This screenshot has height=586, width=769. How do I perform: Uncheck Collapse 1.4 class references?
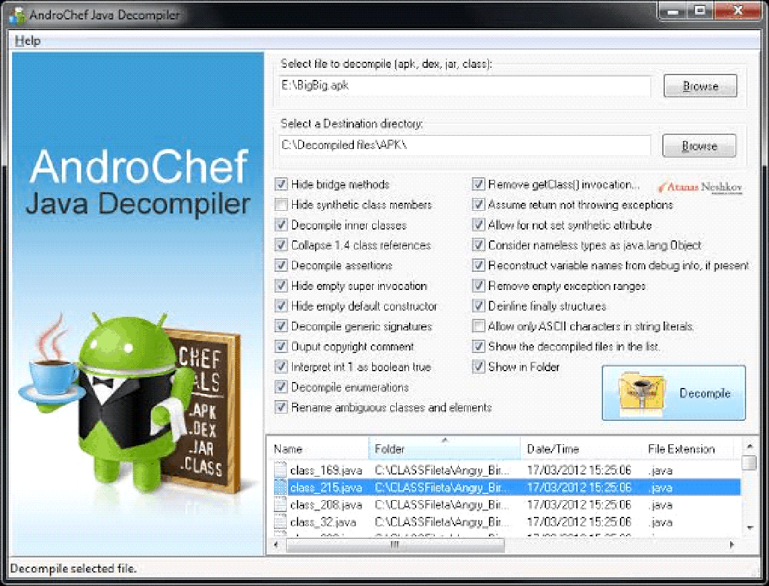(x=281, y=245)
